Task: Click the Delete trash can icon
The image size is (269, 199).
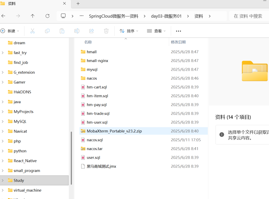Action: click(x=106, y=31)
